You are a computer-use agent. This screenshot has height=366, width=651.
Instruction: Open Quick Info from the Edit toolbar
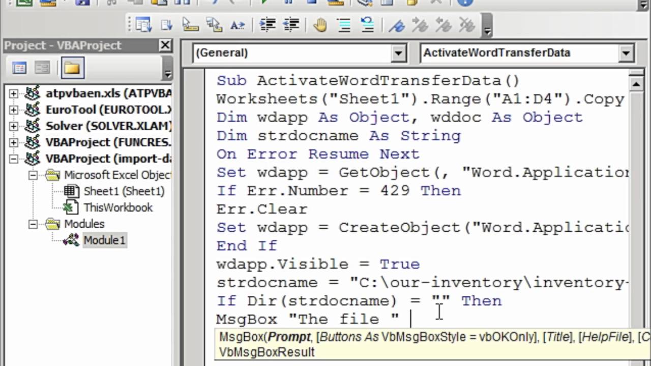(191, 25)
